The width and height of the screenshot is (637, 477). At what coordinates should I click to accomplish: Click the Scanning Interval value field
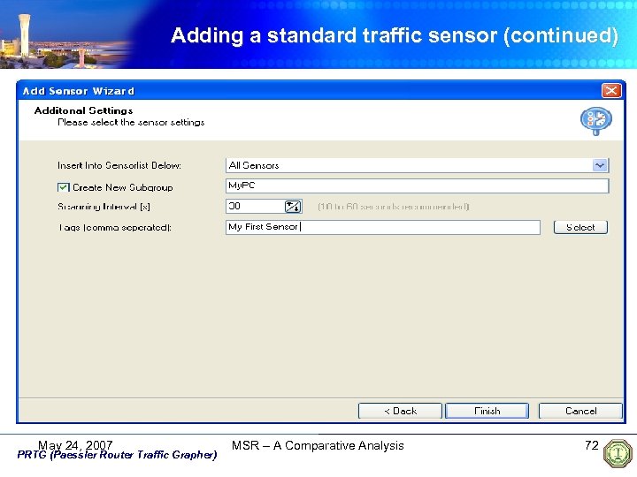(x=255, y=207)
